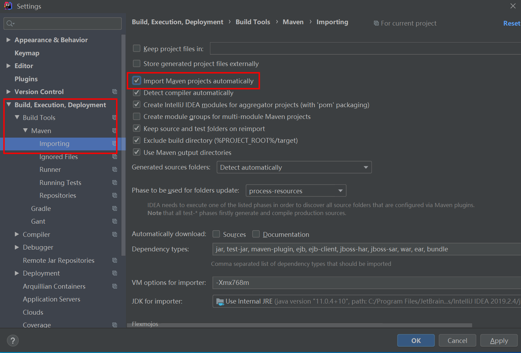Click project-level icon beside Compiler
This screenshot has height=353, width=521.
pyautogui.click(x=115, y=234)
